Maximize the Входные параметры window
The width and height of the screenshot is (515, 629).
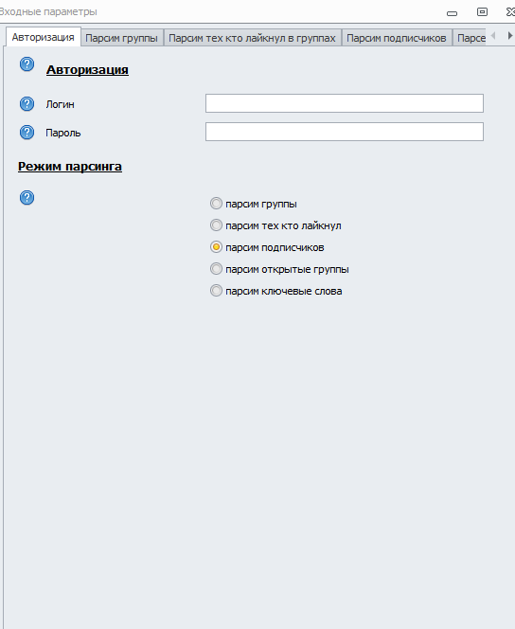point(482,12)
